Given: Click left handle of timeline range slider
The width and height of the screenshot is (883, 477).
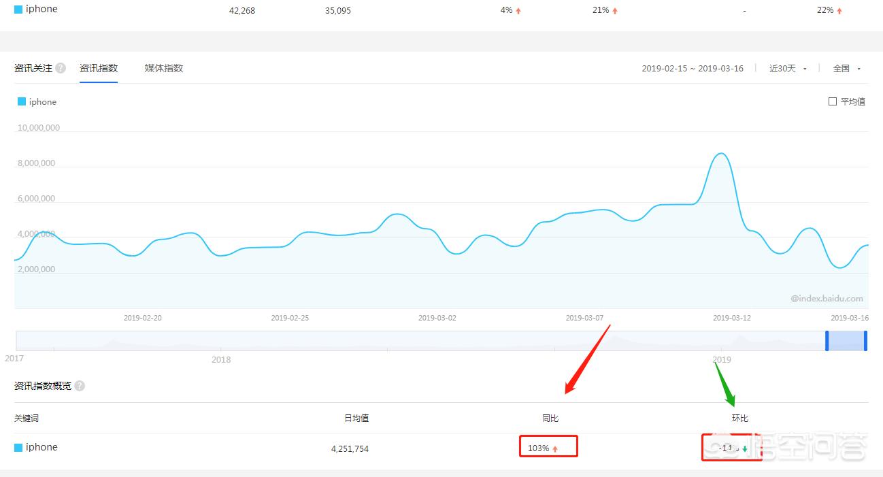Looking at the screenshot, I should coord(827,340).
